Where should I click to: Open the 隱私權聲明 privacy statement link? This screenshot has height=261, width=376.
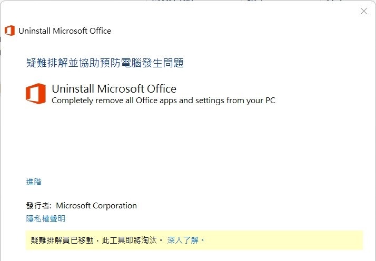tap(46, 218)
